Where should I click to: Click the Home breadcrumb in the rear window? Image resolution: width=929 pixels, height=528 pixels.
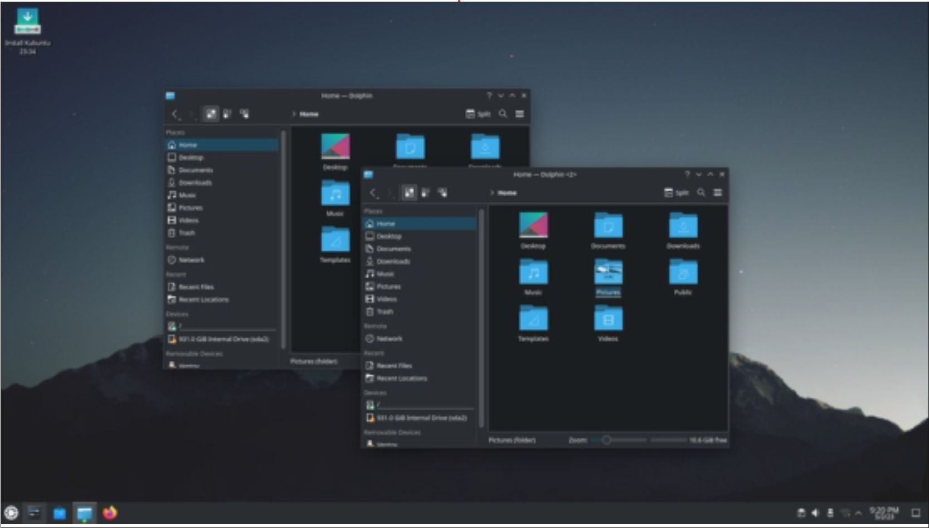pos(309,114)
